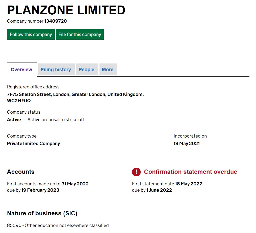Open the People tab
This screenshot has width=256, height=233.
point(86,70)
